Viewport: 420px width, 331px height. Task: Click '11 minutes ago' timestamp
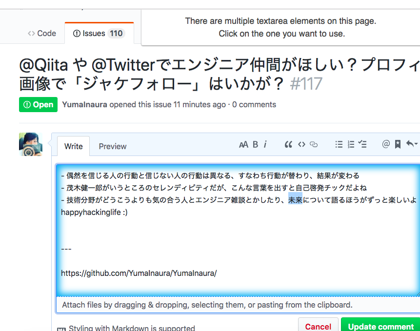point(200,104)
